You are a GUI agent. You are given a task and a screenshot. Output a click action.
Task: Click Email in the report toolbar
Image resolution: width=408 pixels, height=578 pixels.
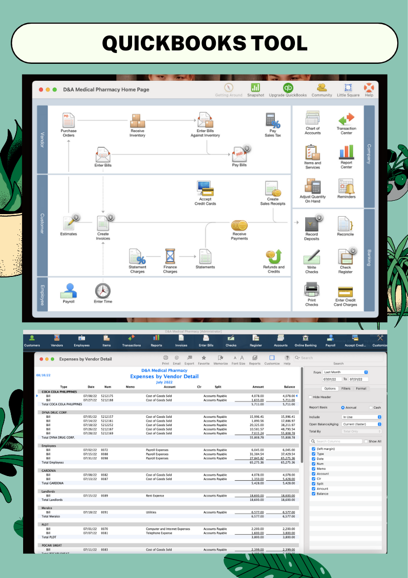tap(177, 360)
